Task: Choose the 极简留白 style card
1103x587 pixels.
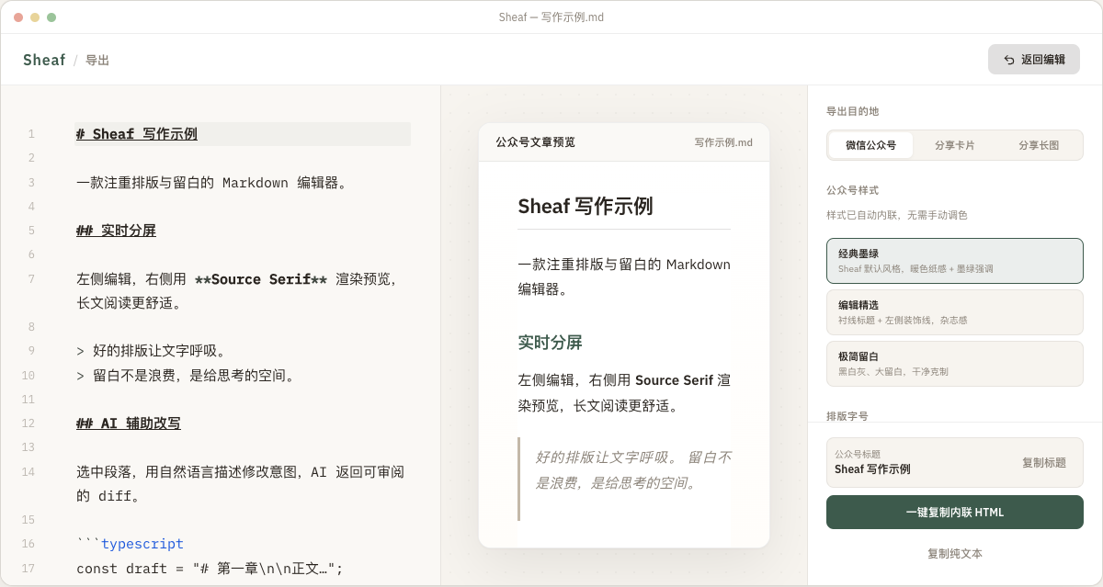Action: coord(954,364)
